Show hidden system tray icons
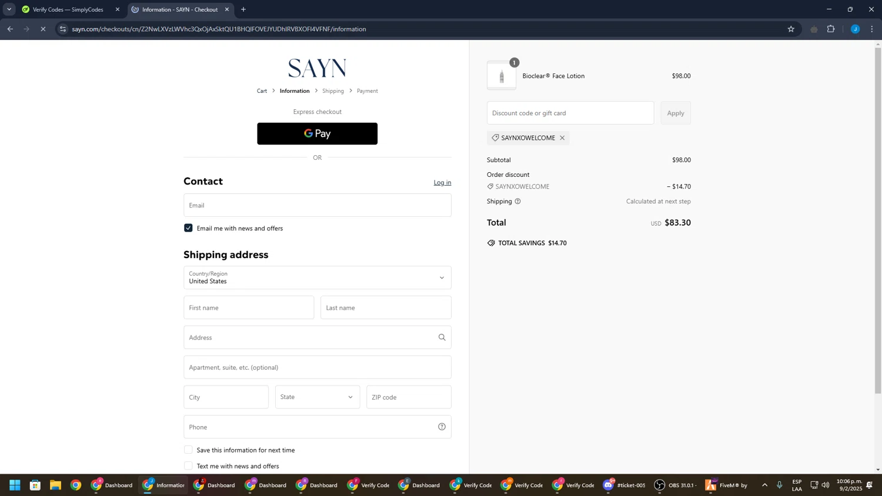Screen dimensions: 882x496 (764, 485)
